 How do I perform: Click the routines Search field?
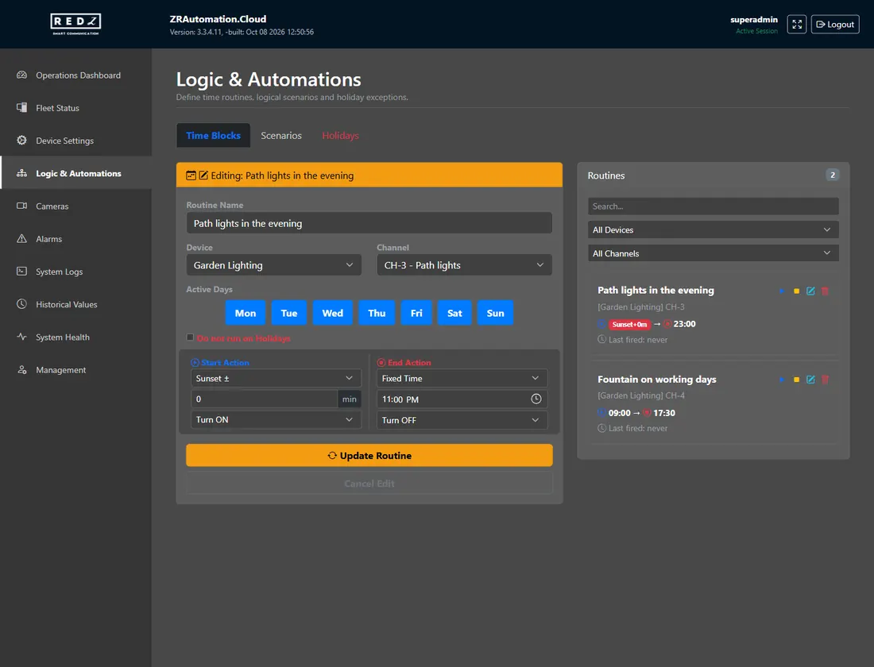[x=713, y=206]
